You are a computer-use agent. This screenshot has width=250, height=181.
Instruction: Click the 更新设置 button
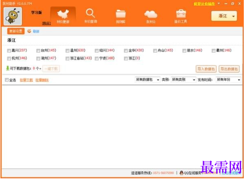tap(15, 31)
